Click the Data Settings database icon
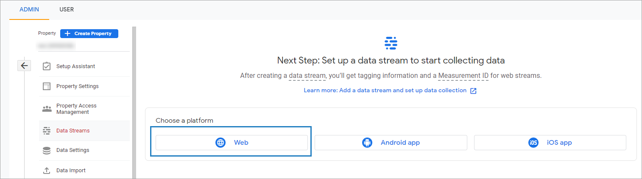The image size is (642, 179). pyautogui.click(x=47, y=150)
